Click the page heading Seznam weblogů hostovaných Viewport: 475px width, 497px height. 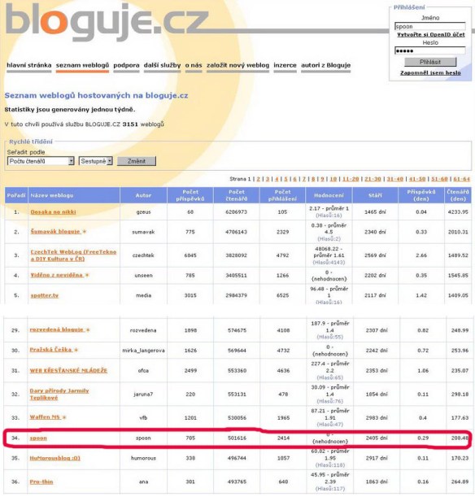click(96, 95)
